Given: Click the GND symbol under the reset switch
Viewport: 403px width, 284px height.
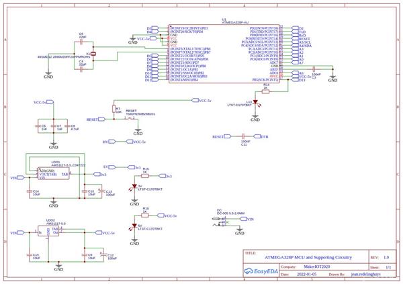Looking at the screenshot, I should point(138,132).
